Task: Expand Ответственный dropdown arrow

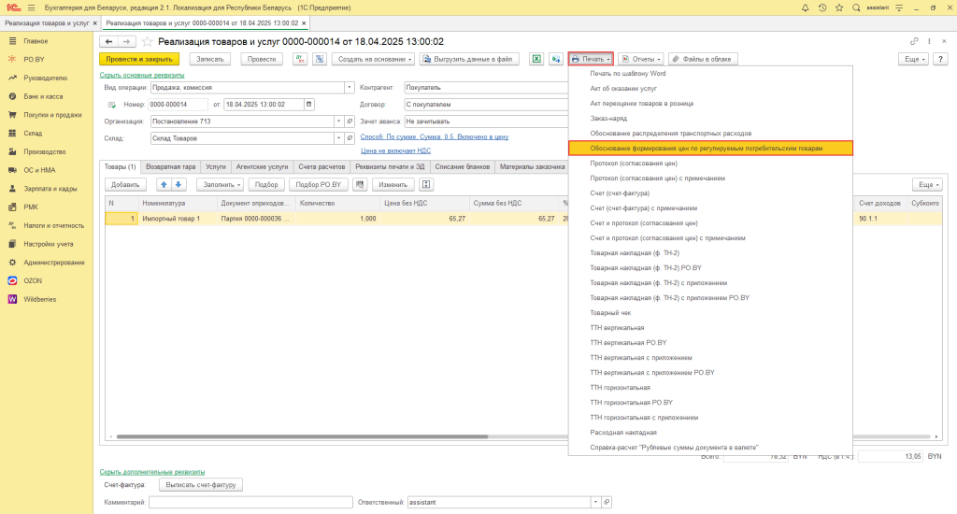Action: pyautogui.click(x=595, y=503)
